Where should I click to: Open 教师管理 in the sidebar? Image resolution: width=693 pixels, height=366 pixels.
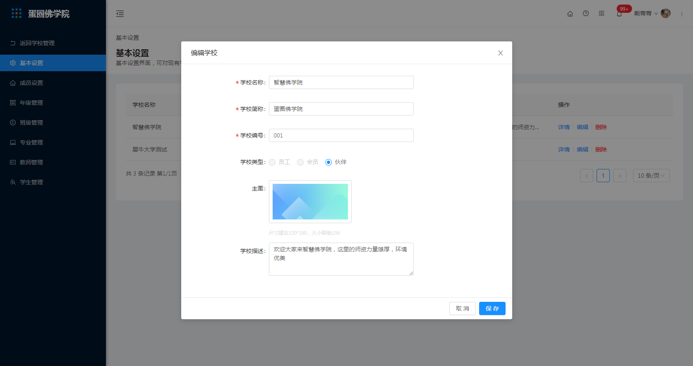point(53,162)
